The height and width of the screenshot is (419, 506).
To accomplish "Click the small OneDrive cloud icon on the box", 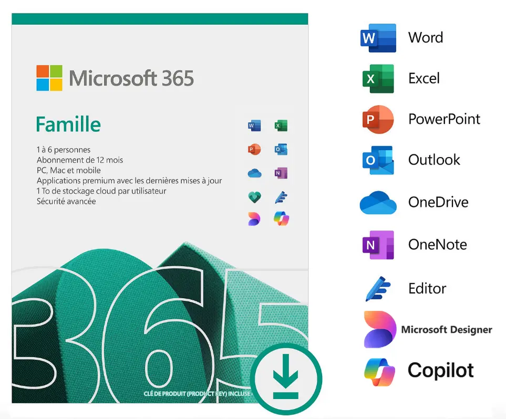I will [x=254, y=173].
